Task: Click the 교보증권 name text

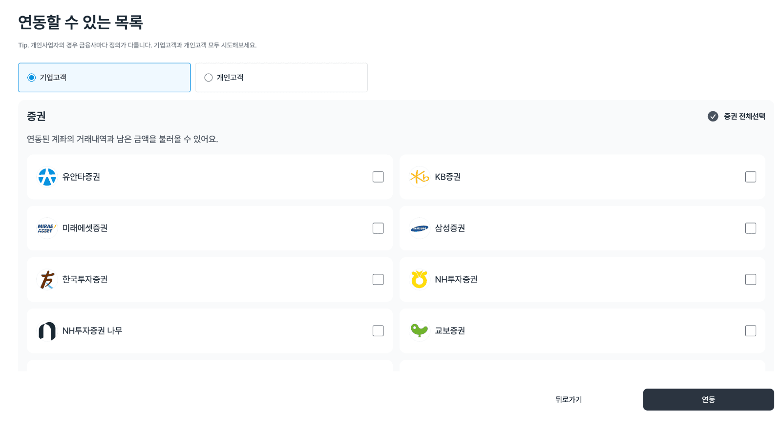Action: pyautogui.click(x=450, y=330)
